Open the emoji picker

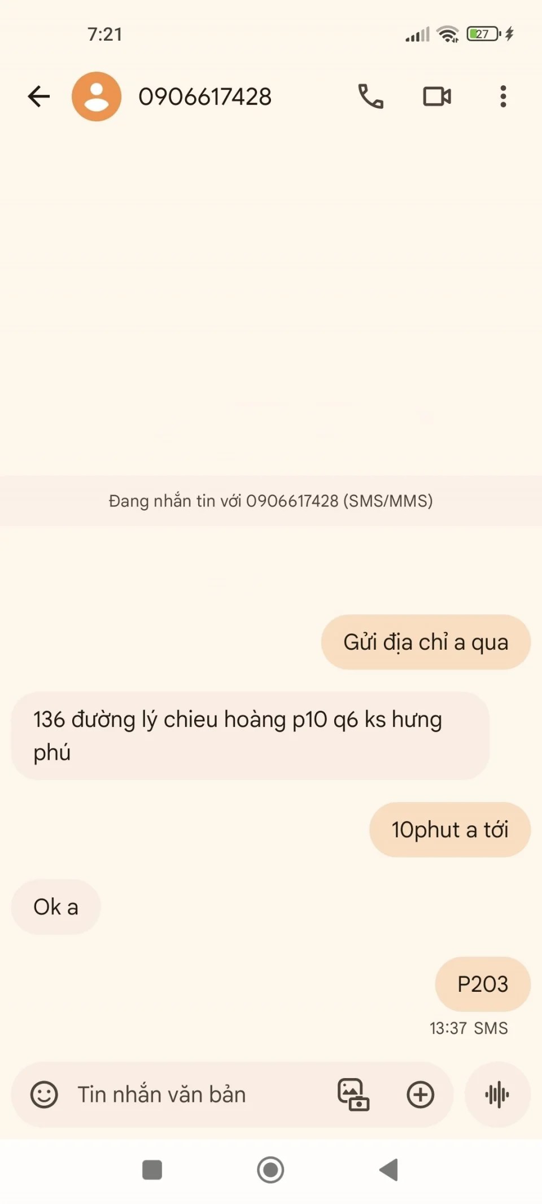click(44, 1094)
